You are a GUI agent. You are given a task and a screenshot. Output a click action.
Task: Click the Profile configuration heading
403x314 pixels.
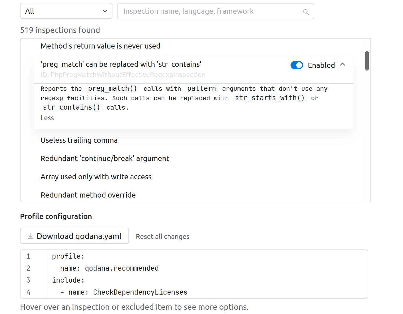56,216
